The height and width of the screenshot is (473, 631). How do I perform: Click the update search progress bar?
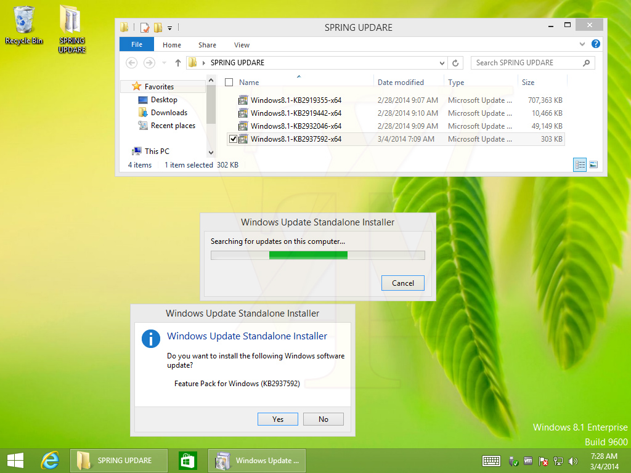click(317, 254)
